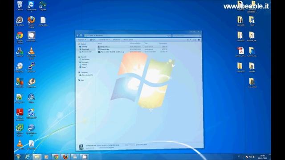Open Windows Media Player from the taskbar

[x=46, y=157]
